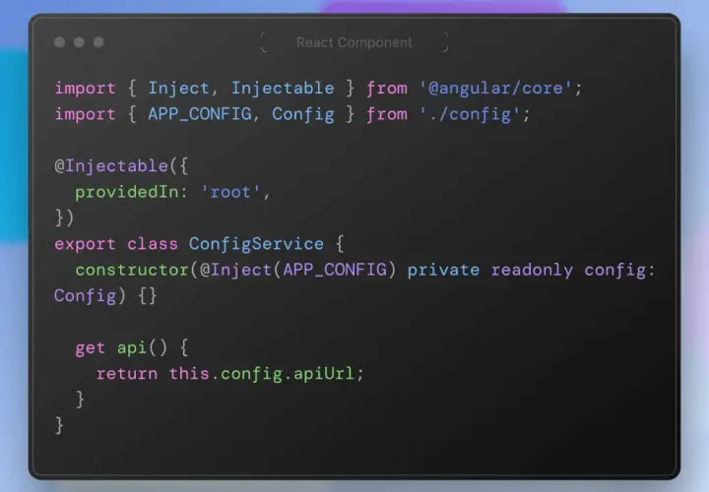
Task: Click the final closing brace of the class
Action: pyautogui.click(x=59, y=426)
